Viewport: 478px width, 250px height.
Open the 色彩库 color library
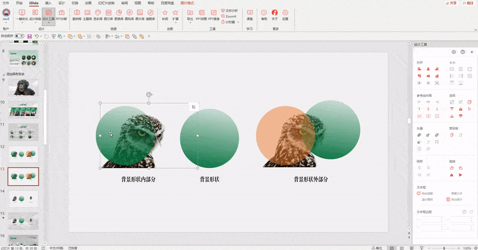click(x=98, y=15)
